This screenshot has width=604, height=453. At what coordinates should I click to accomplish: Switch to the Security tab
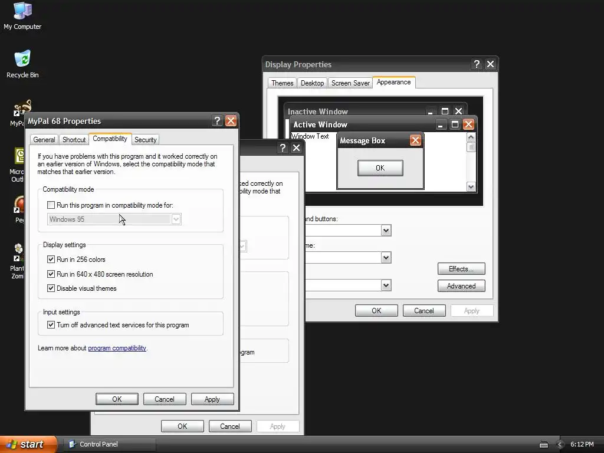(145, 139)
